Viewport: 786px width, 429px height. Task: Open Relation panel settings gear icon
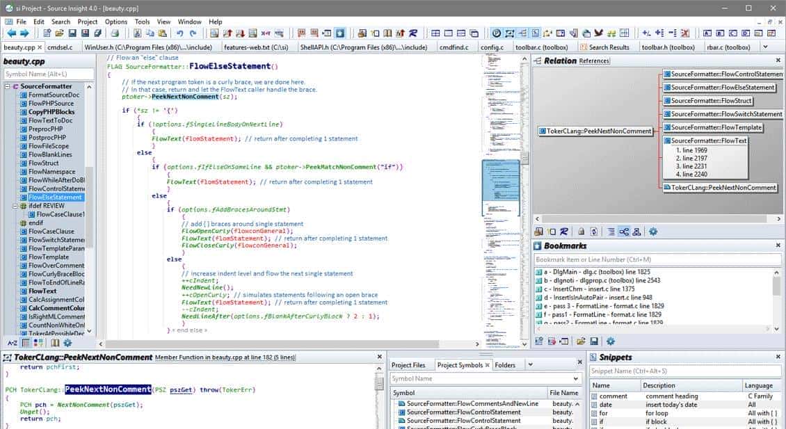coord(653,232)
